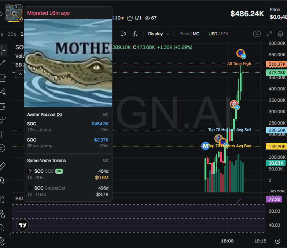The height and width of the screenshot is (248, 287).
Task: Open the candlestick chart type selector
Action: tap(124, 34)
